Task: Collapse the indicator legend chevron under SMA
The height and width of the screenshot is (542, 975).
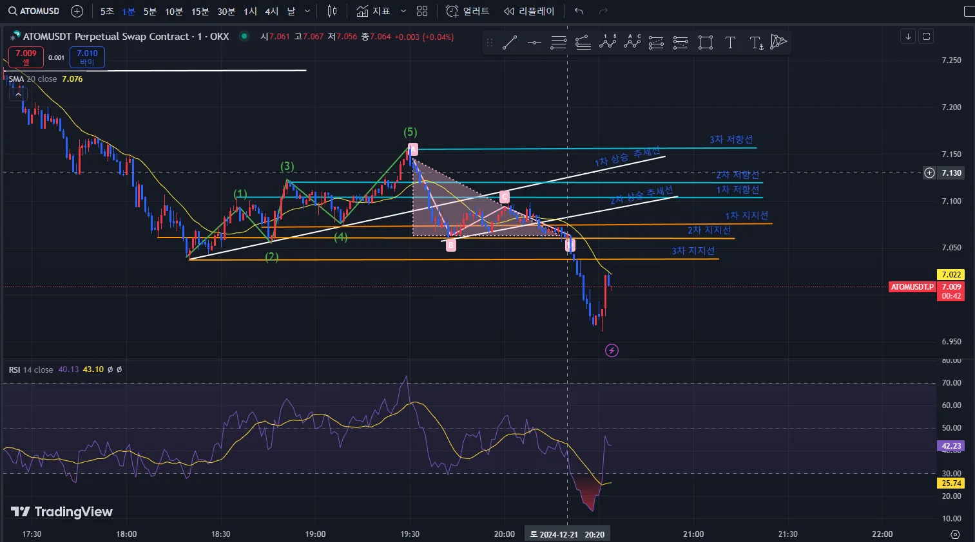Action: tap(17, 94)
